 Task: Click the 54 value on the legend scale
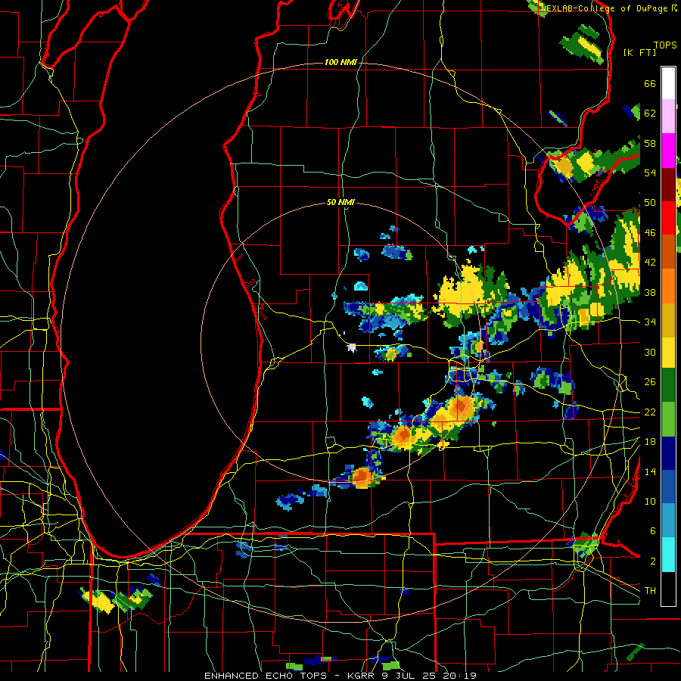pyautogui.click(x=650, y=173)
